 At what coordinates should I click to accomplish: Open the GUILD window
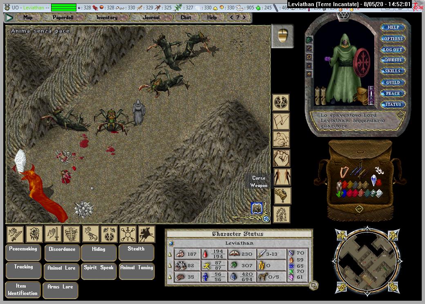[393, 83]
